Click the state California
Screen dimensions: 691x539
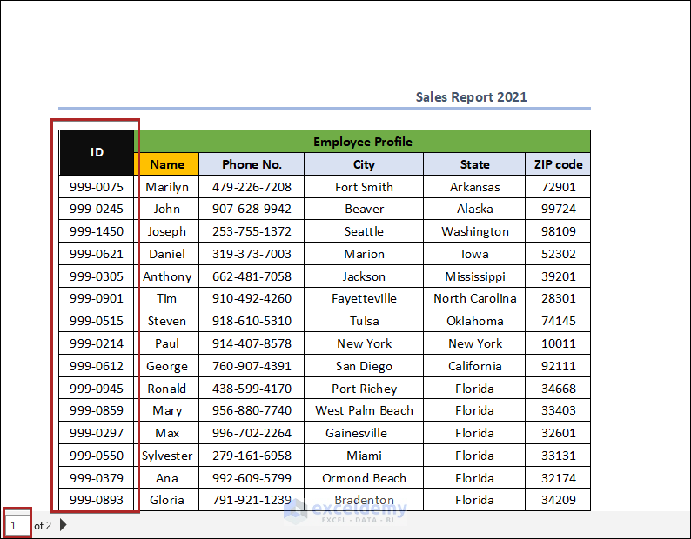click(x=474, y=365)
